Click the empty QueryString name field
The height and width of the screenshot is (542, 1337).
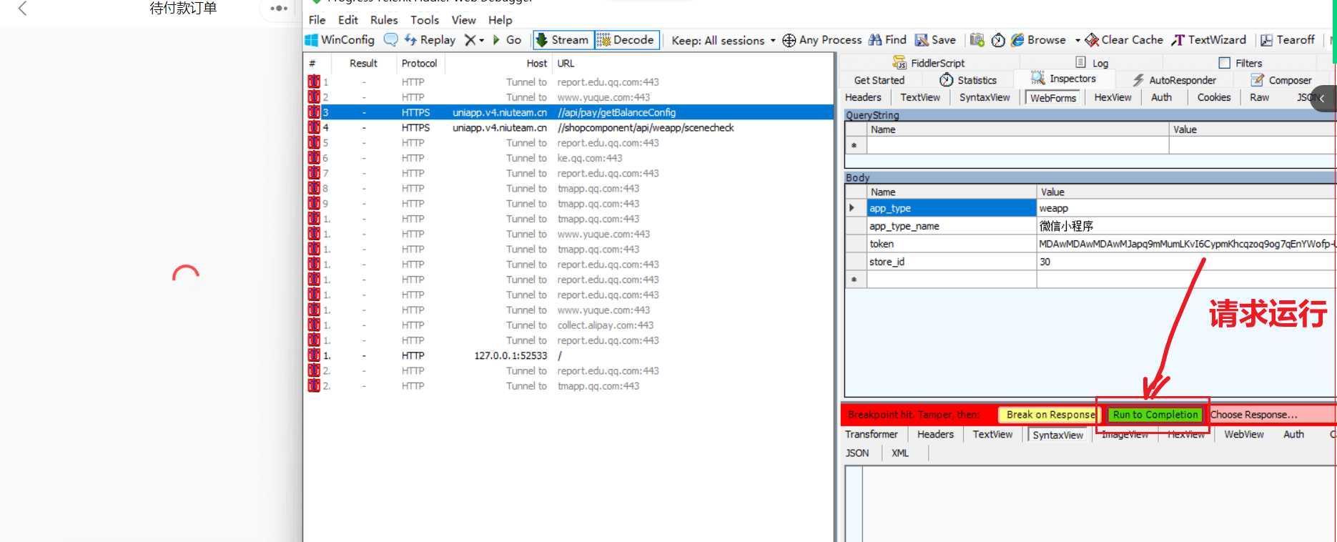click(1017, 145)
